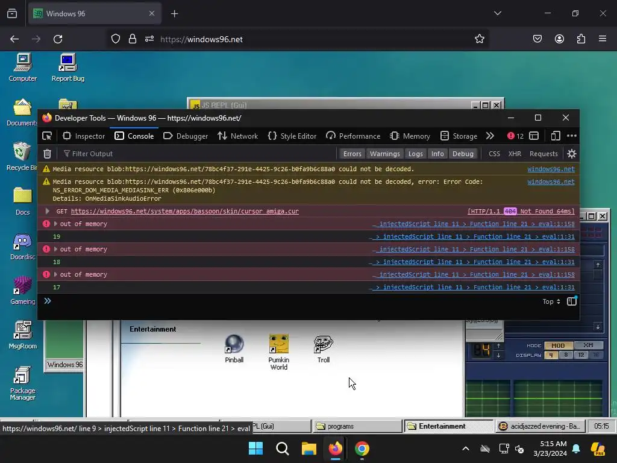617x463 pixels.
Task: Open the Documents desktop folder icon
Action: point(22,112)
